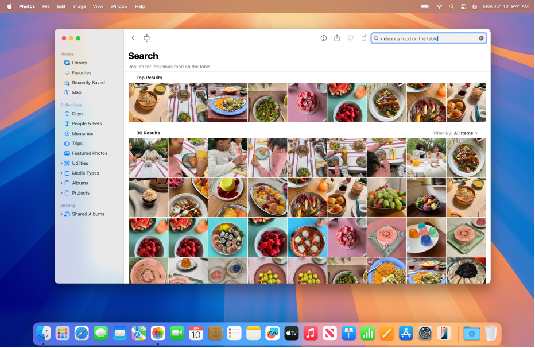This screenshot has height=348, width=535.
Task: Toggle favorite using the heart icon
Action: [x=351, y=38]
